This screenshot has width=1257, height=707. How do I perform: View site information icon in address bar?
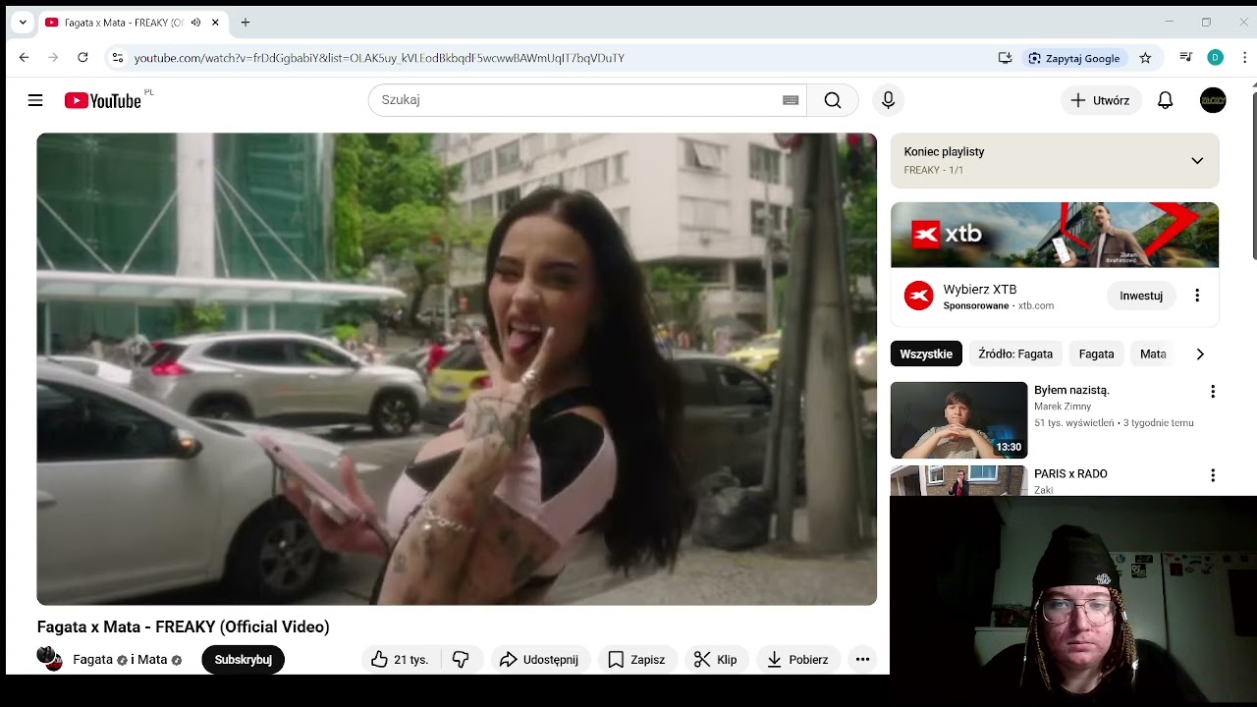point(117,58)
